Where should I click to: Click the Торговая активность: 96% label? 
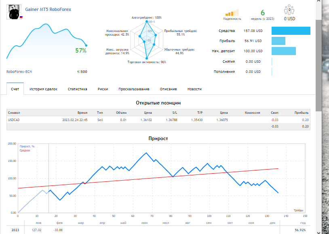147,62
